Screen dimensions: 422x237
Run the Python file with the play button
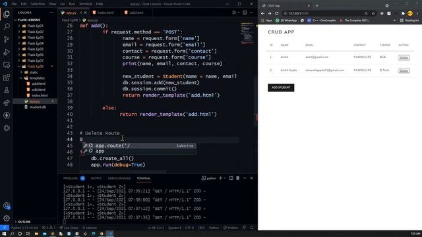[234, 13]
